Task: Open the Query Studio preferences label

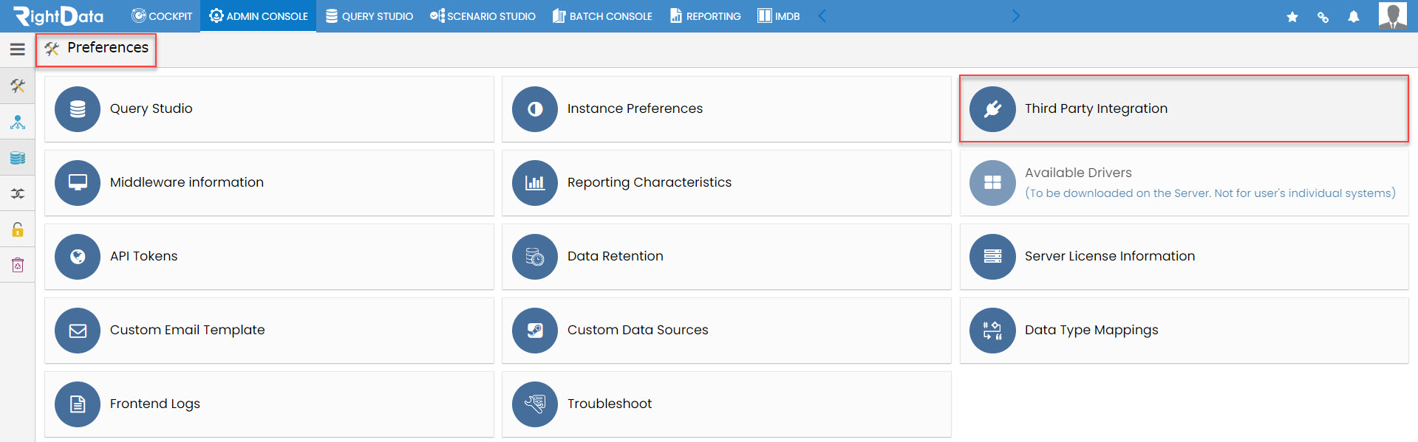Action: click(x=151, y=108)
